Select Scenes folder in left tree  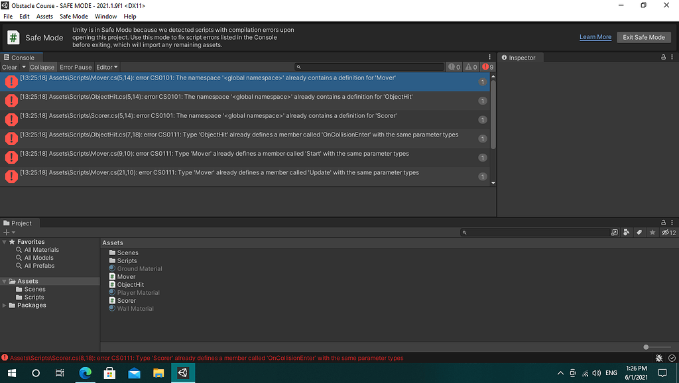[x=31, y=289]
